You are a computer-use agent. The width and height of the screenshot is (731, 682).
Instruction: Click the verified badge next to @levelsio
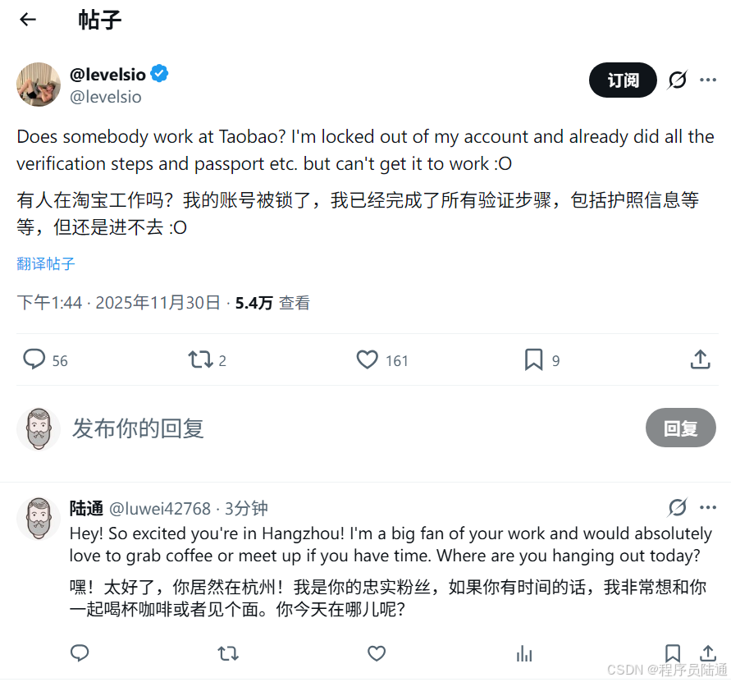point(158,73)
